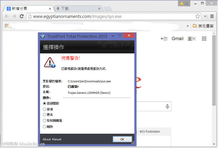Viewport: 218px width, 148px height.
Task: Select the 刪除 radio option
Action: click(x=45, y=127)
